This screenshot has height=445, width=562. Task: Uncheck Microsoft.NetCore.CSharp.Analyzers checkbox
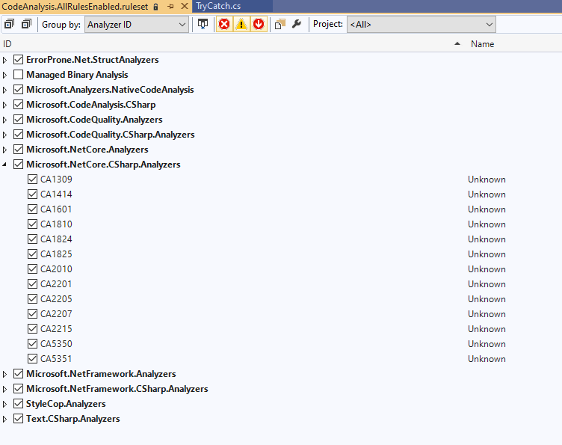click(18, 165)
